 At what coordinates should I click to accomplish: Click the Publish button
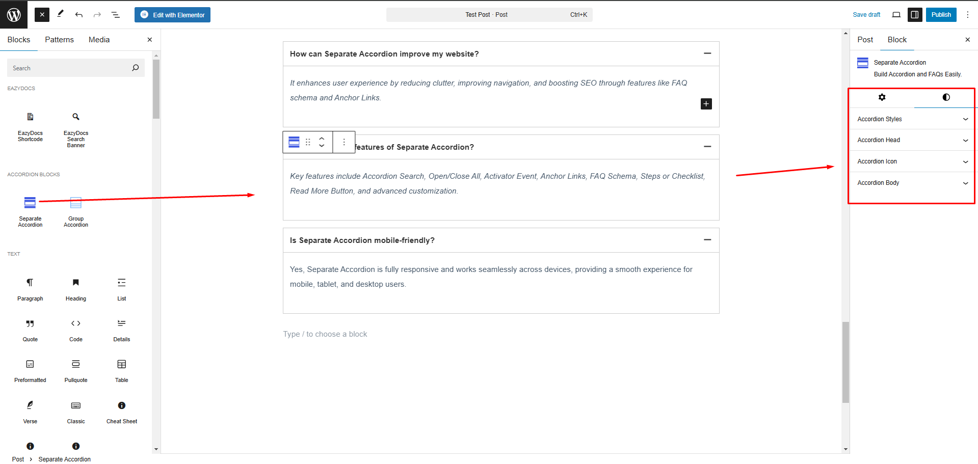tap(941, 14)
